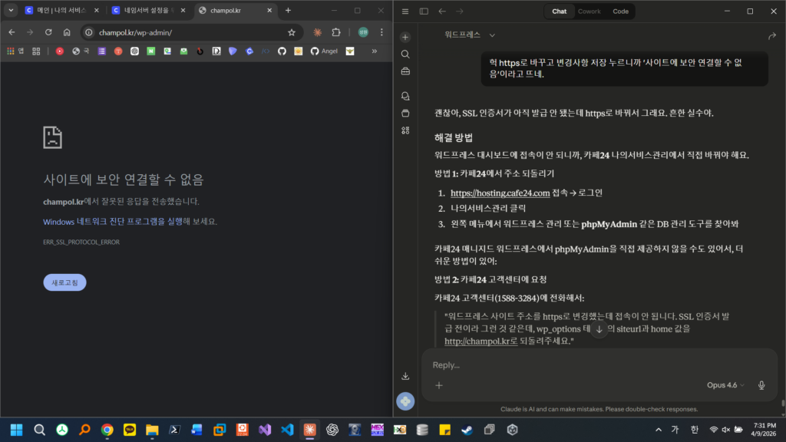Open the projects icon in Claude sidebar
This screenshot has height=442, width=786.
405,114
